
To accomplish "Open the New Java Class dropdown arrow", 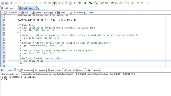I will tap(109, 3).
